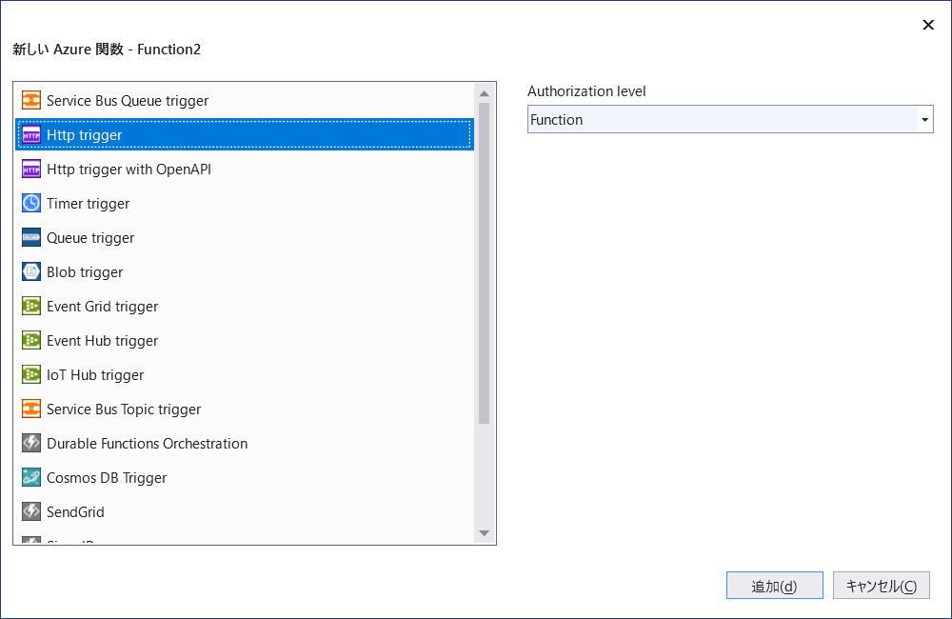Select IoT Hub trigger in list
Screen dimensions: 952x619
(x=244, y=375)
